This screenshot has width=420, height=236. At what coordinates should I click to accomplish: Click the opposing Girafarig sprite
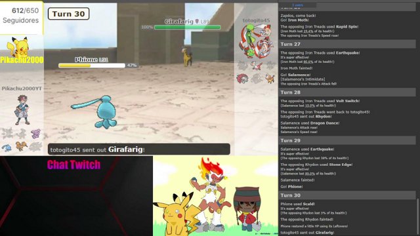[186, 56]
